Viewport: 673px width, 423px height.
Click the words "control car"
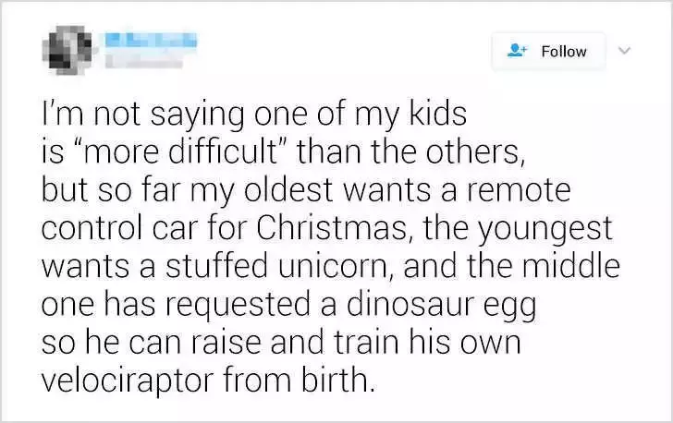point(121,228)
